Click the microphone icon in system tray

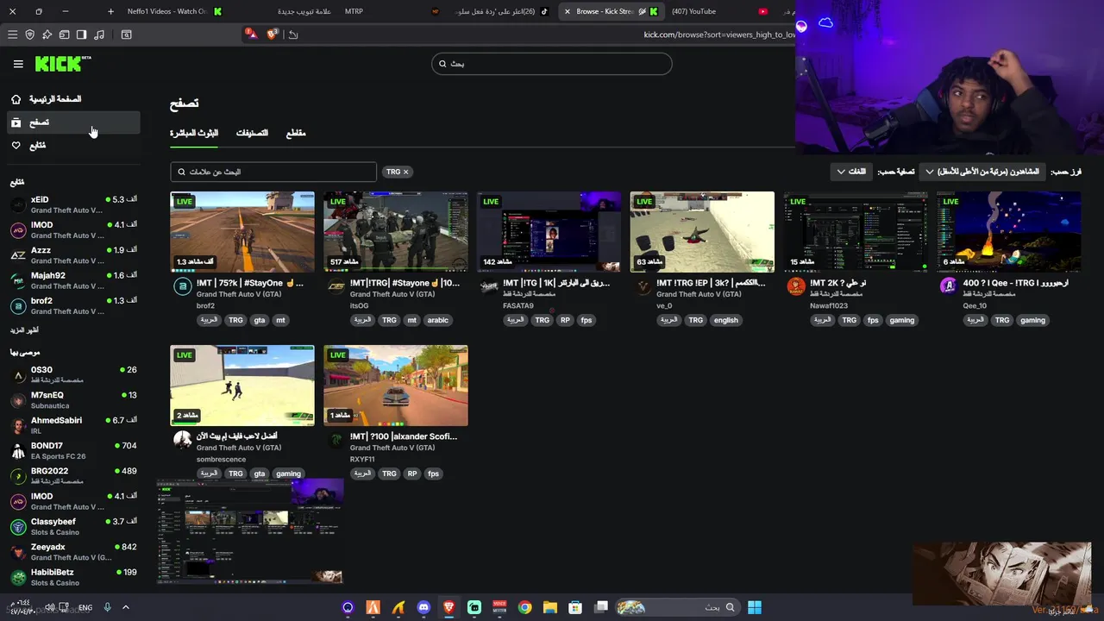(x=107, y=607)
